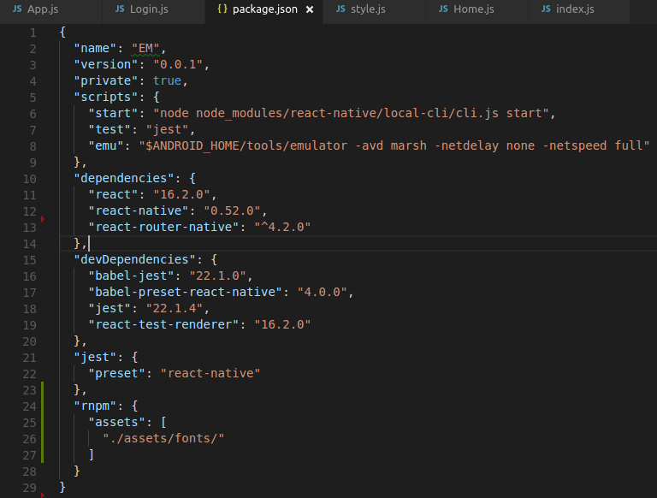Viewport: 657px width, 498px height.
Task: Click line number 5 in the gutter
Action: click(33, 98)
